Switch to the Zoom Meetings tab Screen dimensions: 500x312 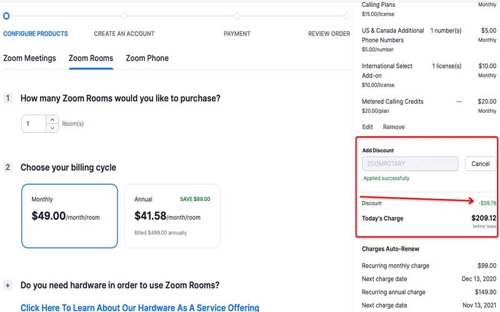[x=29, y=58]
